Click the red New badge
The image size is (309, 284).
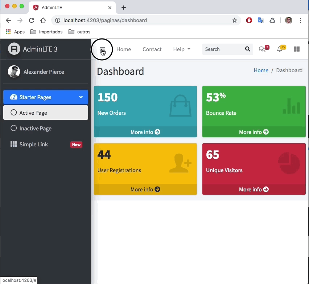(76, 145)
